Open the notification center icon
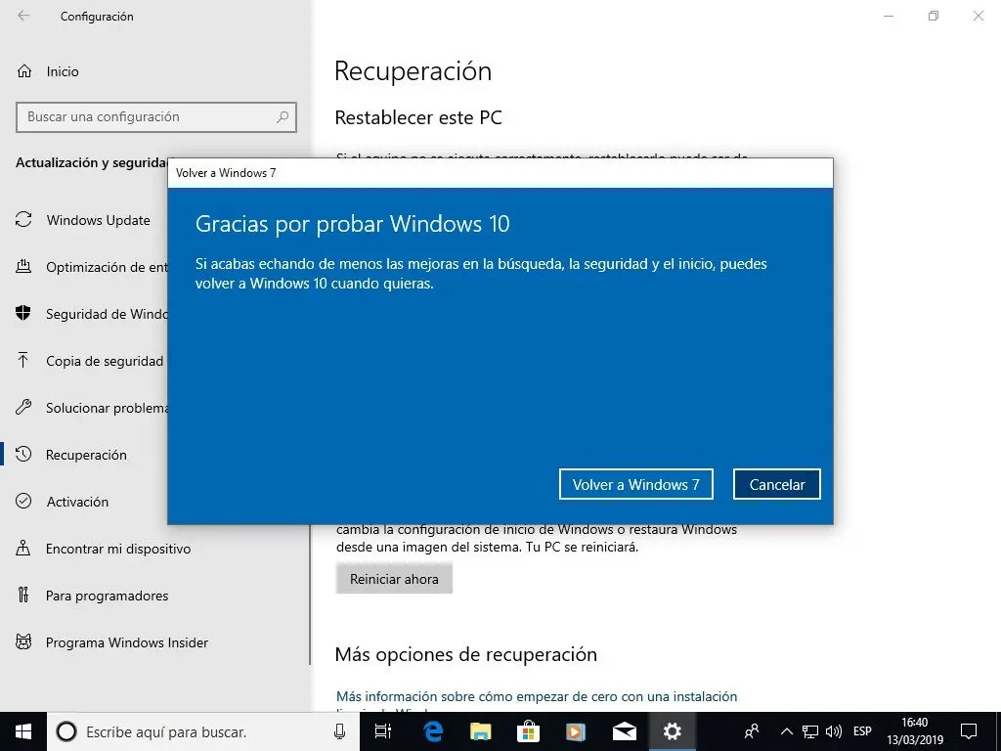Viewport: 1001px width, 751px height. click(x=969, y=731)
